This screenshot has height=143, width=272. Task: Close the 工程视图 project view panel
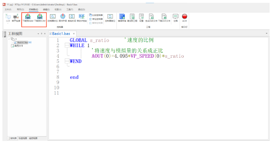pos(45,34)
